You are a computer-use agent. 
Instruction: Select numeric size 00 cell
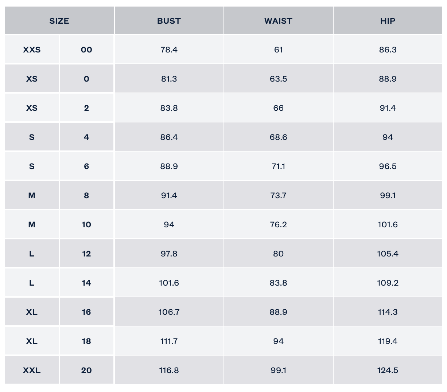tap(86, 50)
